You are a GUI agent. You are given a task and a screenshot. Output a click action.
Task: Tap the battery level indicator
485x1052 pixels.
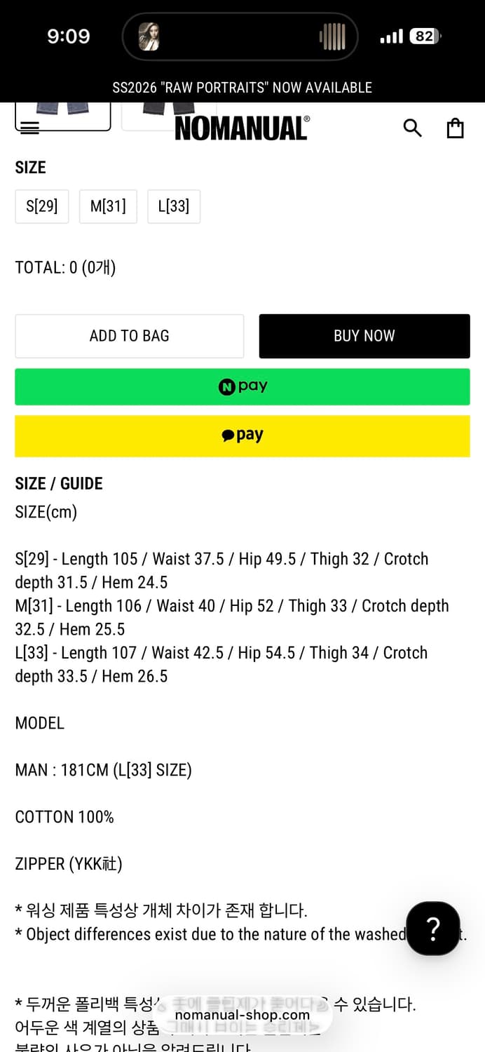tap(425, 36)
